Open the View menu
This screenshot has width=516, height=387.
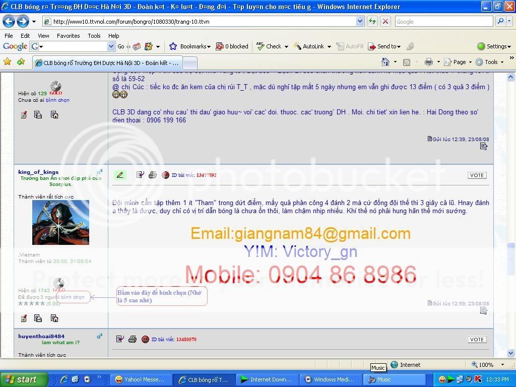tap(43, 36)
